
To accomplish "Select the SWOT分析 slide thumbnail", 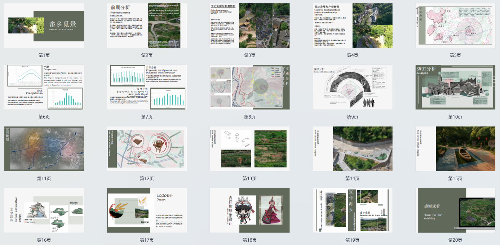I will coord(455,87).
